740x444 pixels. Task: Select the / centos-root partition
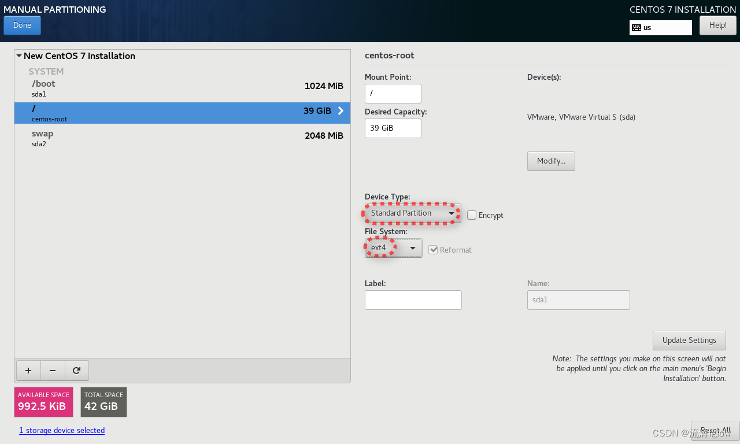(182, 113)
